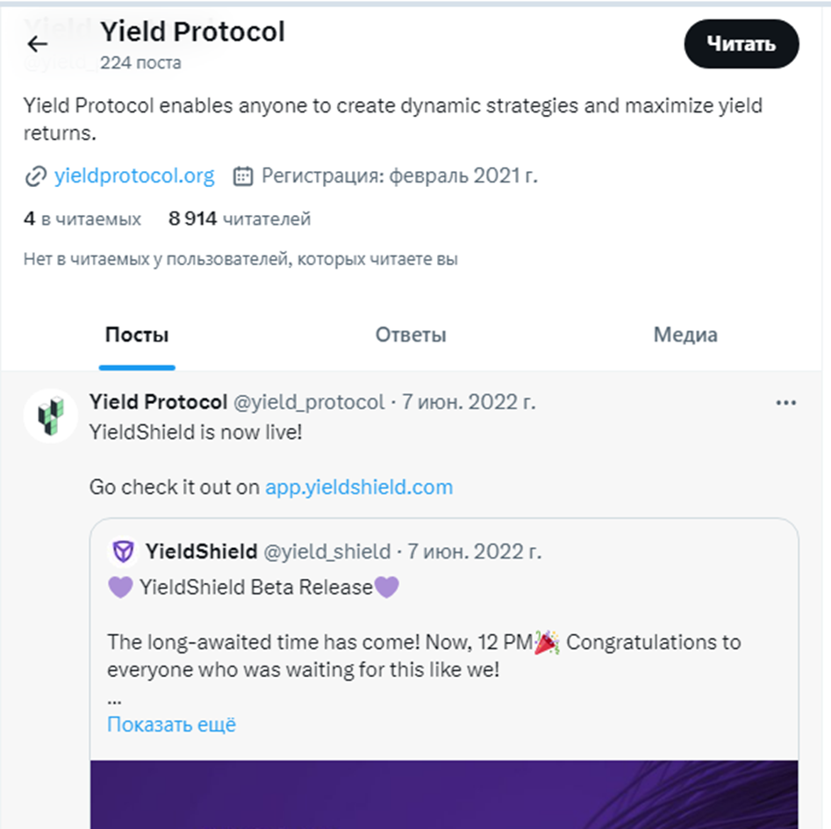
Task: Click the purple image thumbnail in the quoted post
Action: point(444,794)
